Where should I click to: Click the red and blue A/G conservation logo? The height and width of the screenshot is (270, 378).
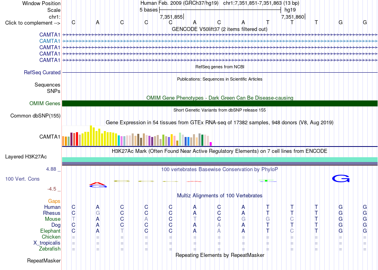pyautogui.click(x=97, y=185)
